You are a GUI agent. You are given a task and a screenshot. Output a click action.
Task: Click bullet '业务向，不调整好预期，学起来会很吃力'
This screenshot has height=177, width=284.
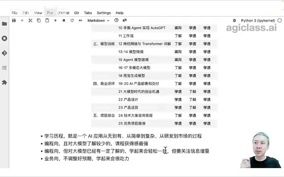87,159
